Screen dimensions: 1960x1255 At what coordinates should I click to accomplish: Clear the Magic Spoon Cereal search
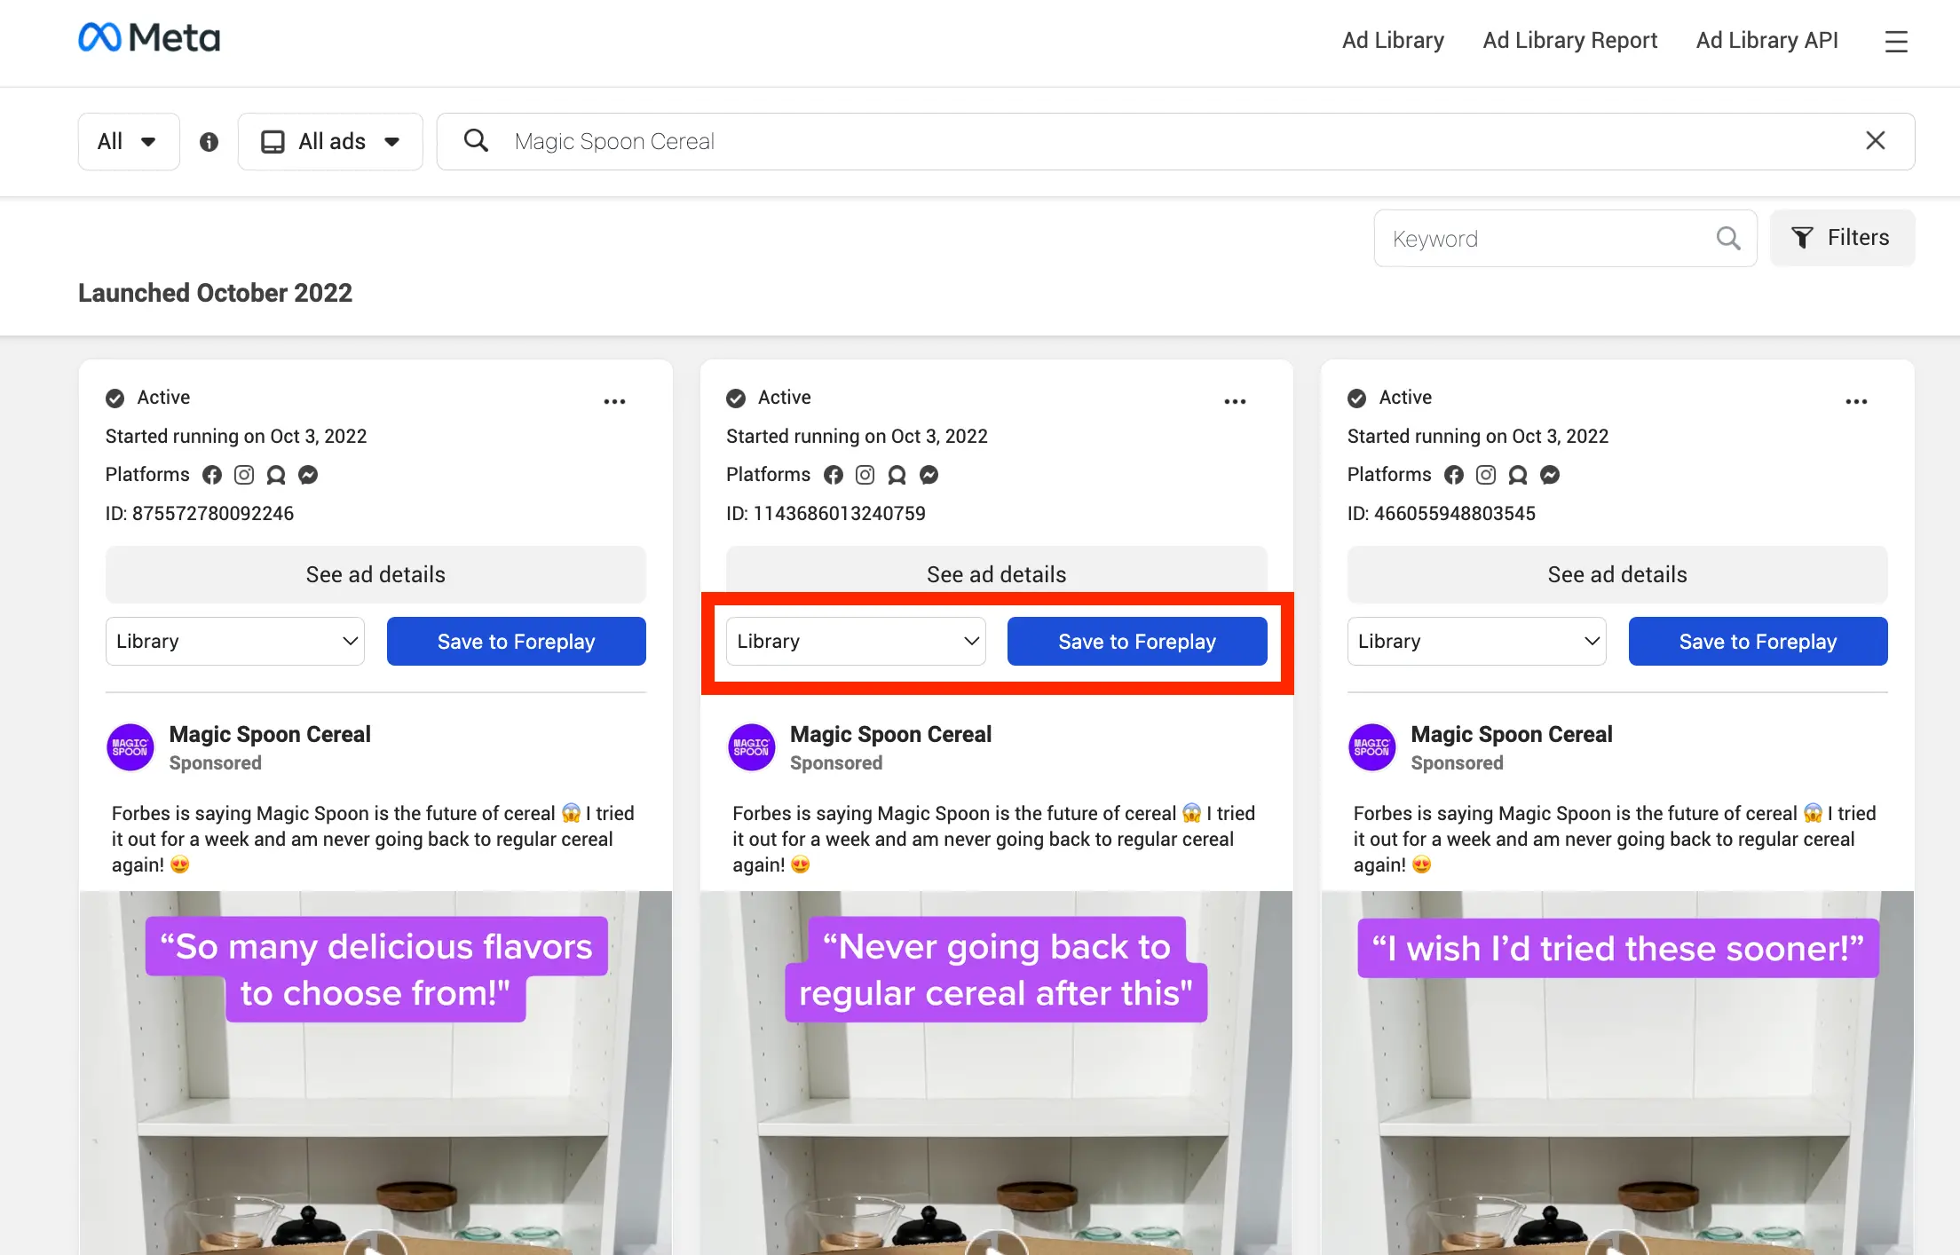[1875, 141]
